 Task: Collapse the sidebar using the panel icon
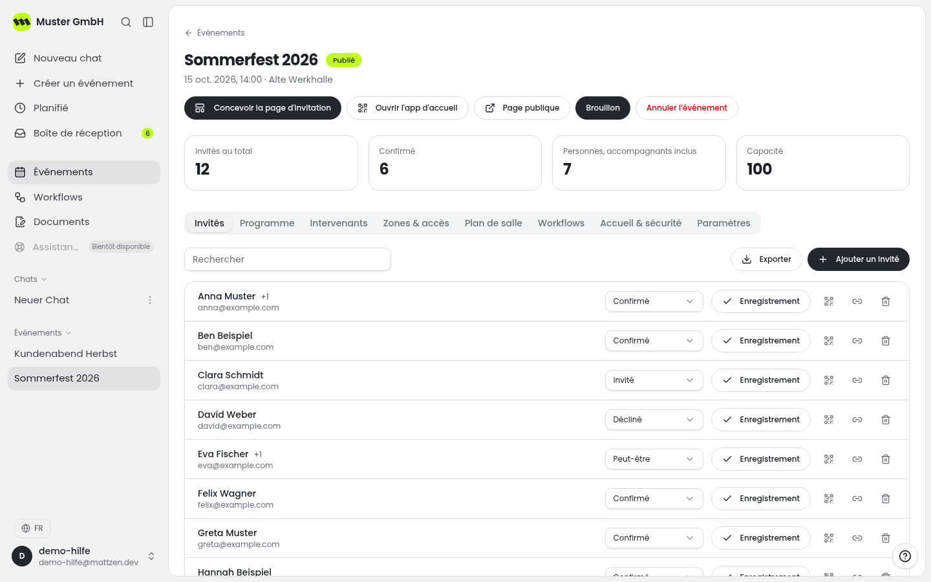[148, 22]
